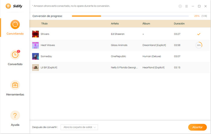
Task: Click the red notification badge on Convertido
Action: coord(18,51)
